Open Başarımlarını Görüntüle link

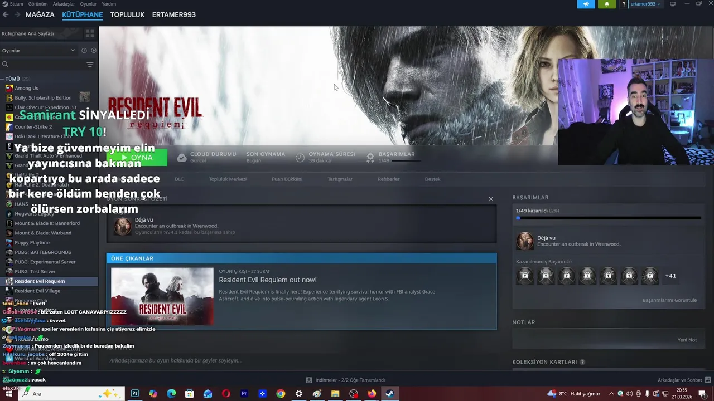(x=669, y=300)
